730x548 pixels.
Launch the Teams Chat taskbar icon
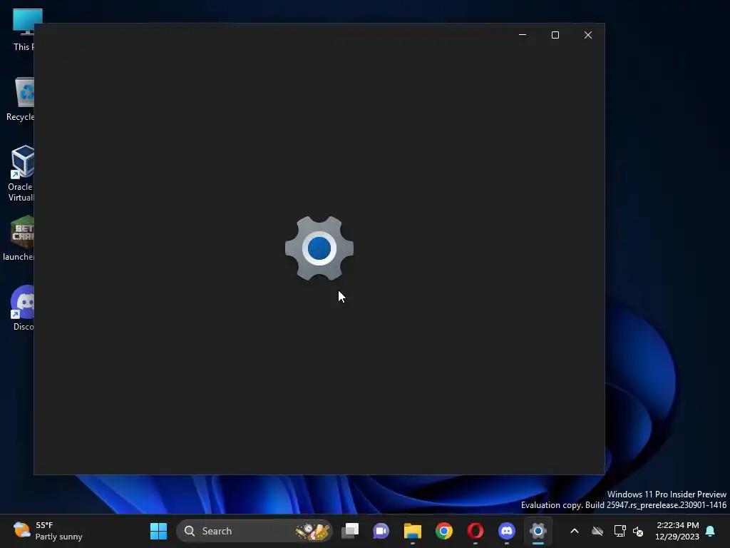pos(381,531)
